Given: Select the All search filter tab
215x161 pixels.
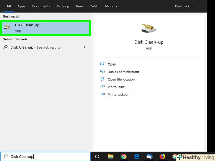Looking at the screenshot, I should (9, 6).
